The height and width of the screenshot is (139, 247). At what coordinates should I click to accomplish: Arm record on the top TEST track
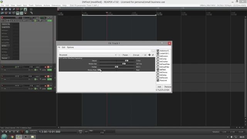pos(2,18)
